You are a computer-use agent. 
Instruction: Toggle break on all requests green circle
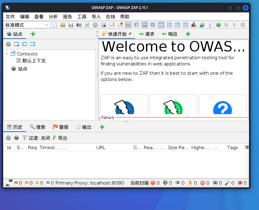219,25
